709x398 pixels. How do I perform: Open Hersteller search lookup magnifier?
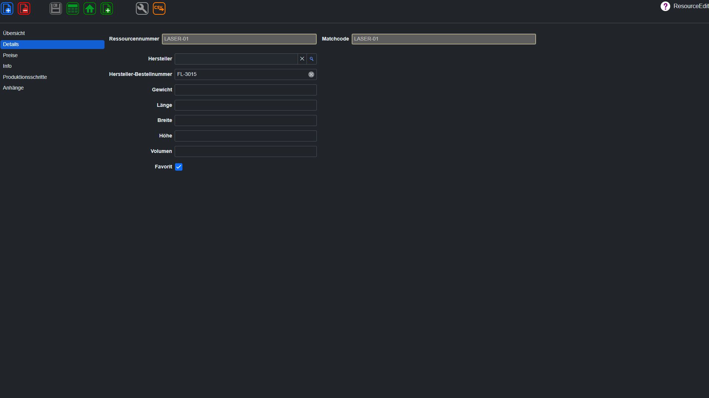coord(312,59)
